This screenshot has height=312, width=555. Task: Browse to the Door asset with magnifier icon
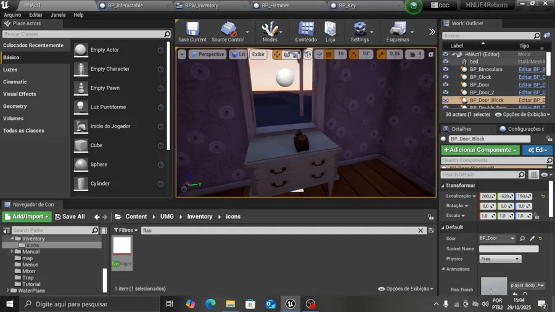522,239
